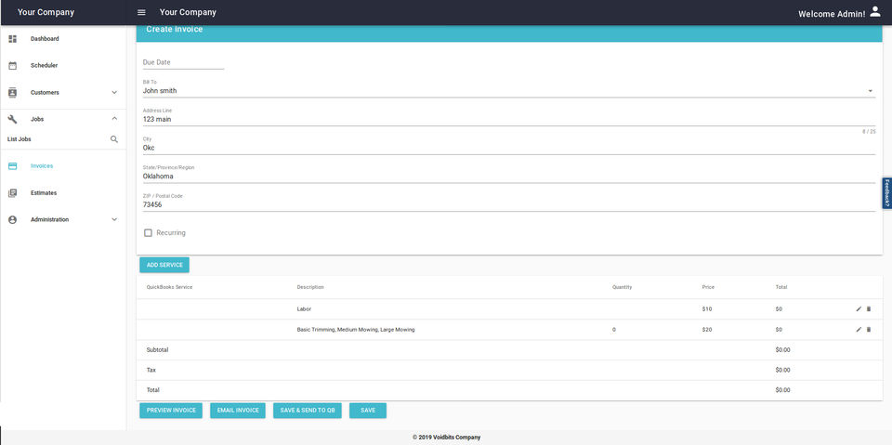
Task: Click the Invoices card icon
Action: (12, 166)
